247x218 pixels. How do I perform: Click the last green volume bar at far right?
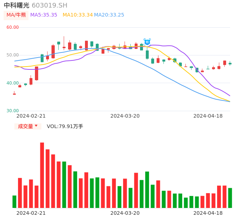(230, 197)
